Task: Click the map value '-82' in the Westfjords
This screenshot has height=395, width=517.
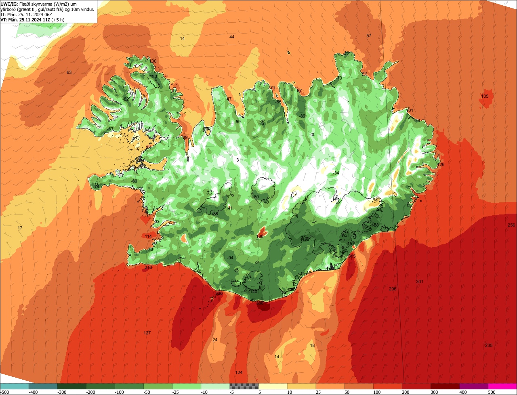Action: coord(126,99)
